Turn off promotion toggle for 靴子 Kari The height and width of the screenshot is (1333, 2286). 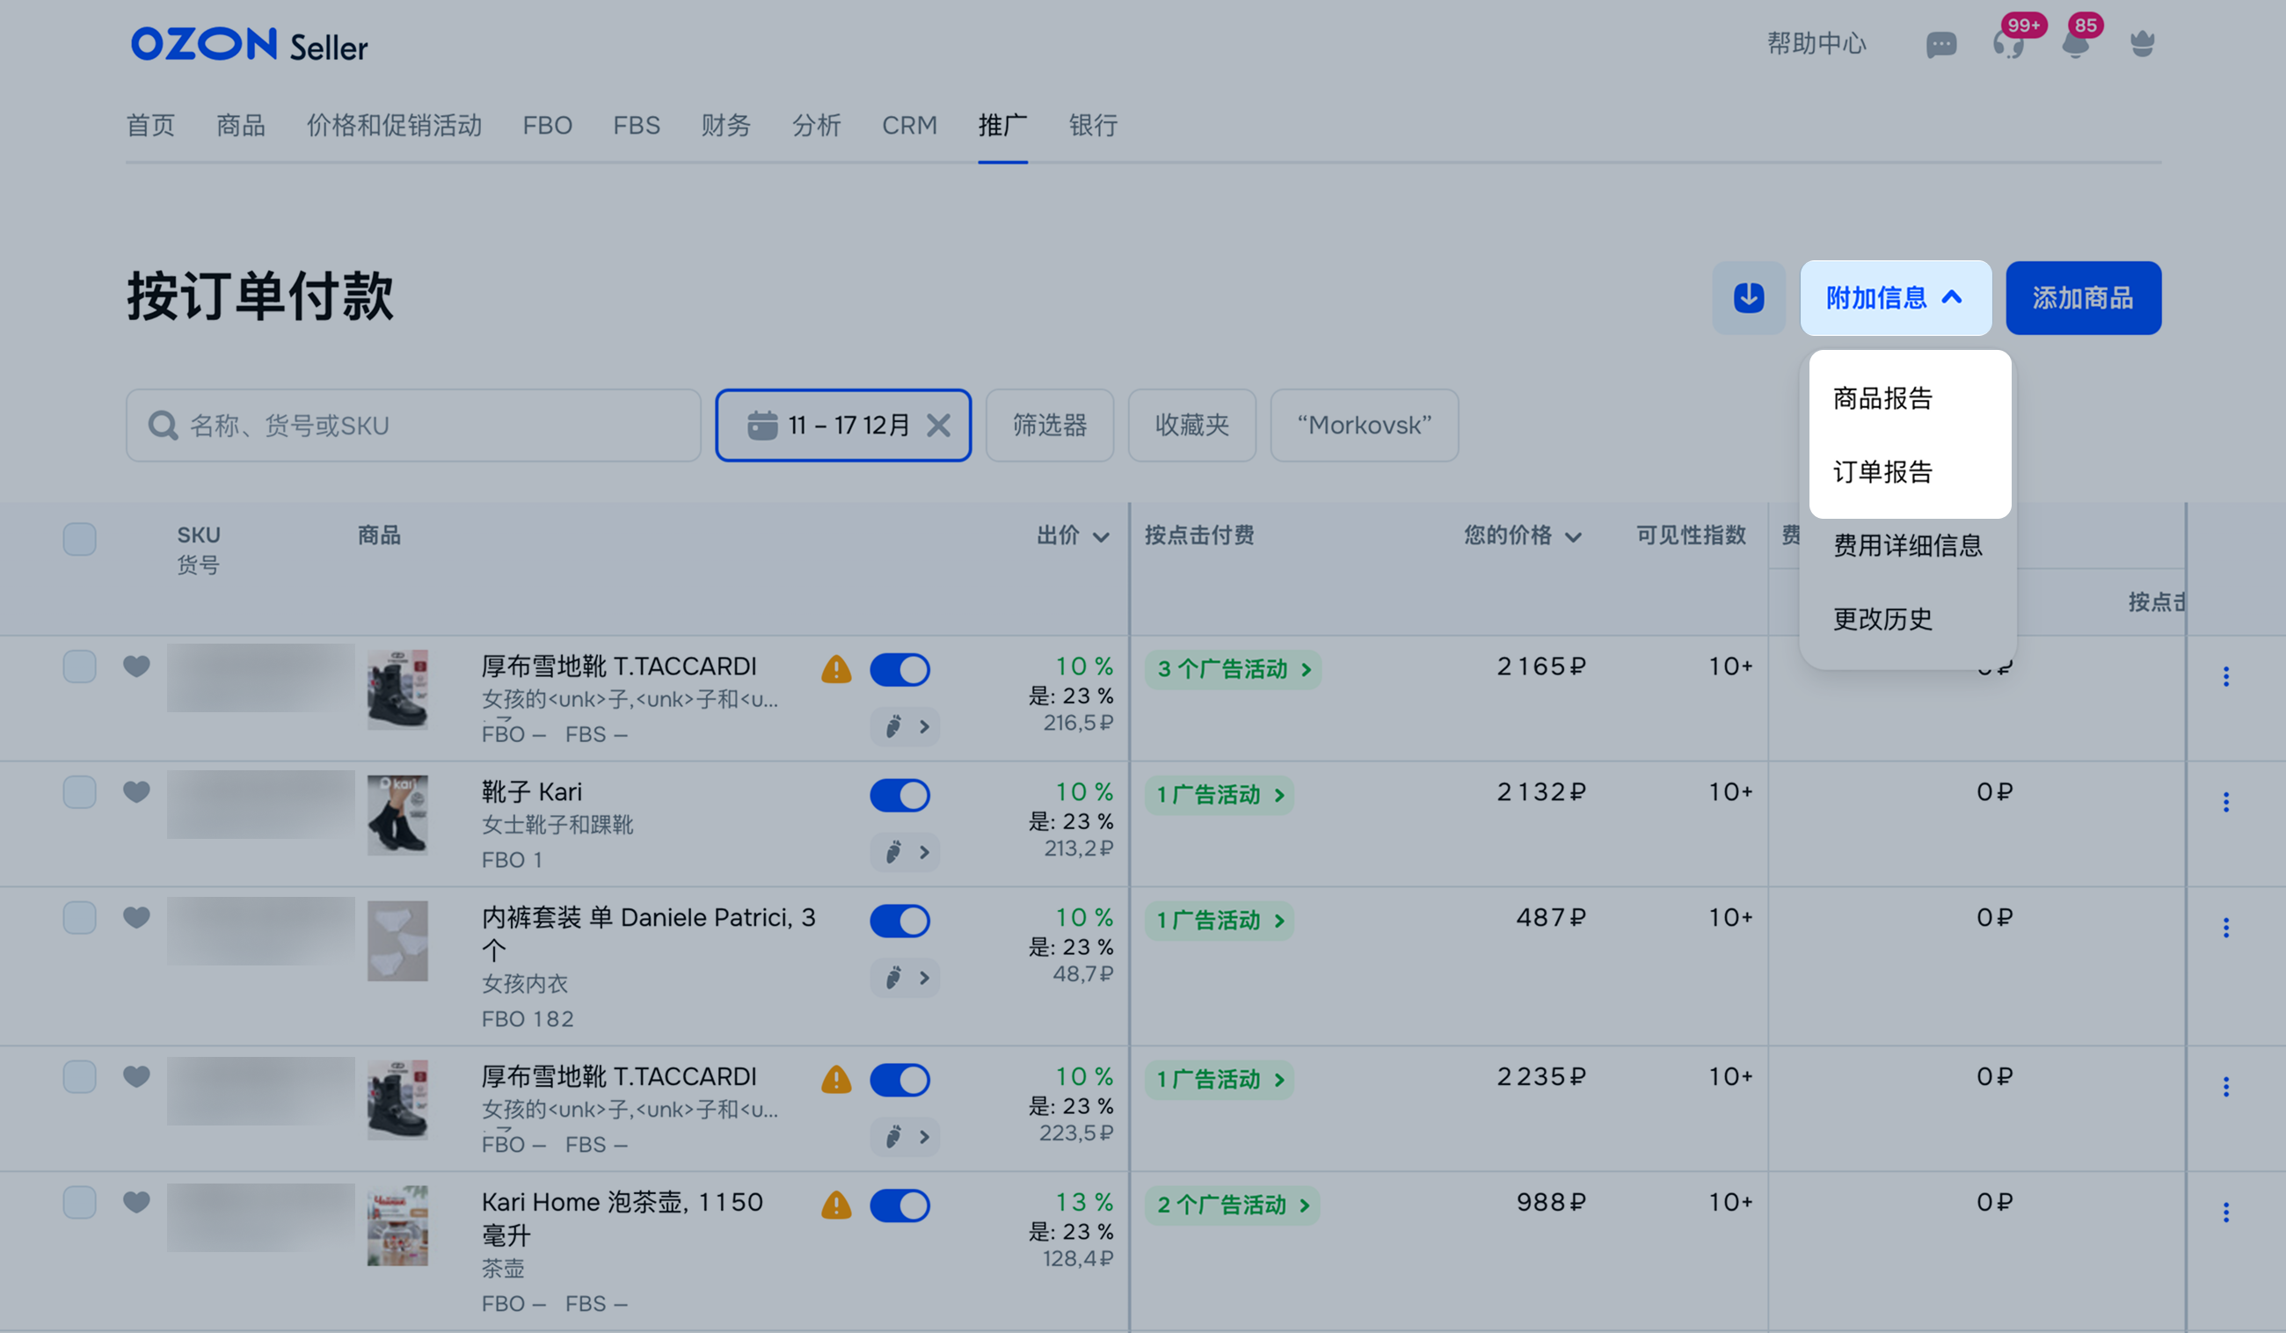click(899, 795)
